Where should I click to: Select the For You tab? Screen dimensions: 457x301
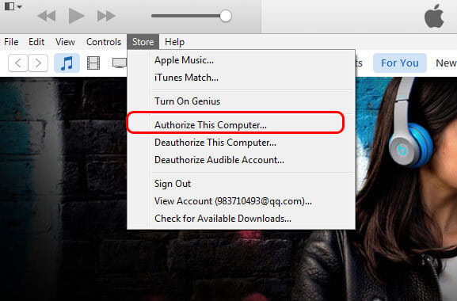[x=400, y=63]
